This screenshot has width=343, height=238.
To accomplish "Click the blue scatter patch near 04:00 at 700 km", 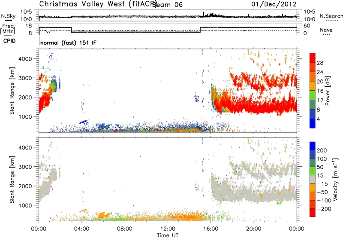I will (x=84, y=122).
